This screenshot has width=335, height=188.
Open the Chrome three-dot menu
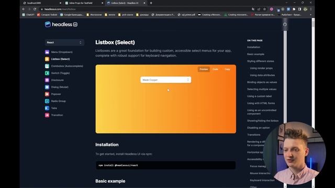[311, 9]
